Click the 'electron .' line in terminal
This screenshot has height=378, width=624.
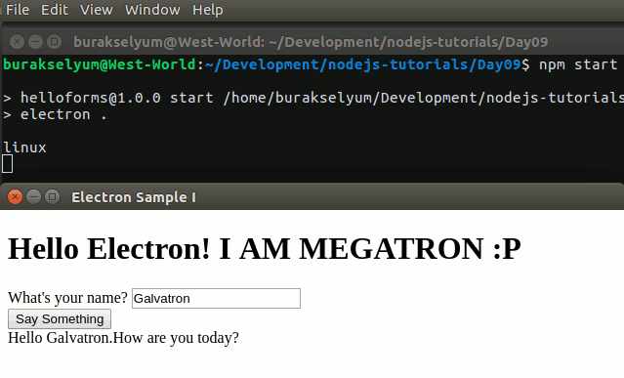click(x=55, y=114)
